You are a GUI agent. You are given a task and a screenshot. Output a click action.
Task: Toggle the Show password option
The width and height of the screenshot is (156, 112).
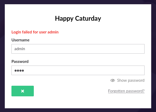(127, 80)
